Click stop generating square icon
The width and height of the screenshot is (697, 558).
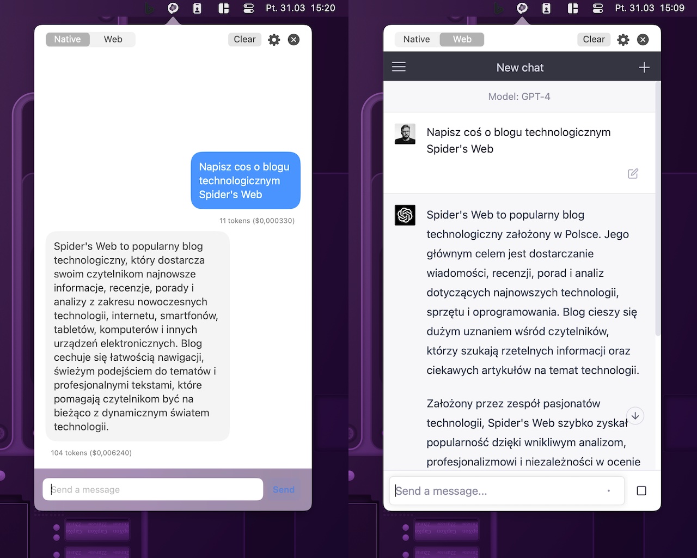click(641, 490)
